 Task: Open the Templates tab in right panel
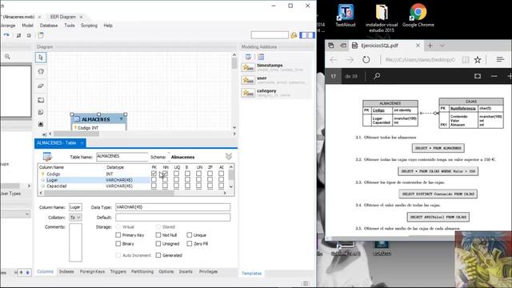(251, 274)
